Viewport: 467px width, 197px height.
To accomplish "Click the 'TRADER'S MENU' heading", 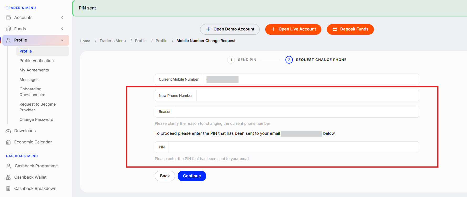I will pyautogui.click(x=21, y=8).
